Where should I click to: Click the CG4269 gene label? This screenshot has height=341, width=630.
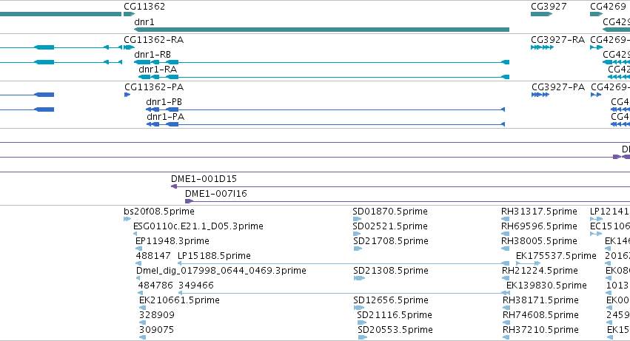[608, 7]
